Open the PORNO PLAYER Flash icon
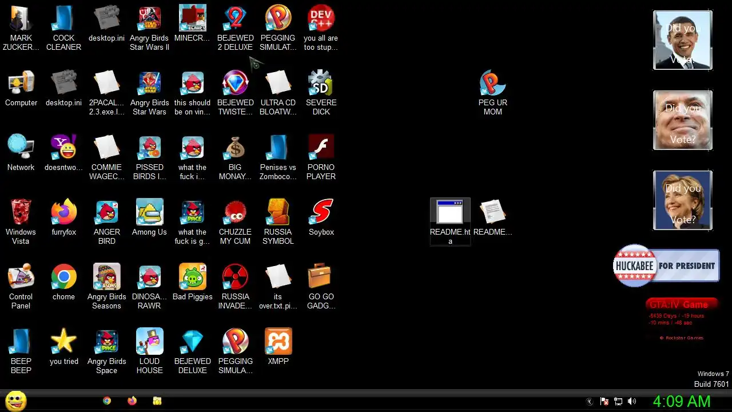Image resolution: width=732 pixels, height=412 pixels. click(x=321, y=157)
